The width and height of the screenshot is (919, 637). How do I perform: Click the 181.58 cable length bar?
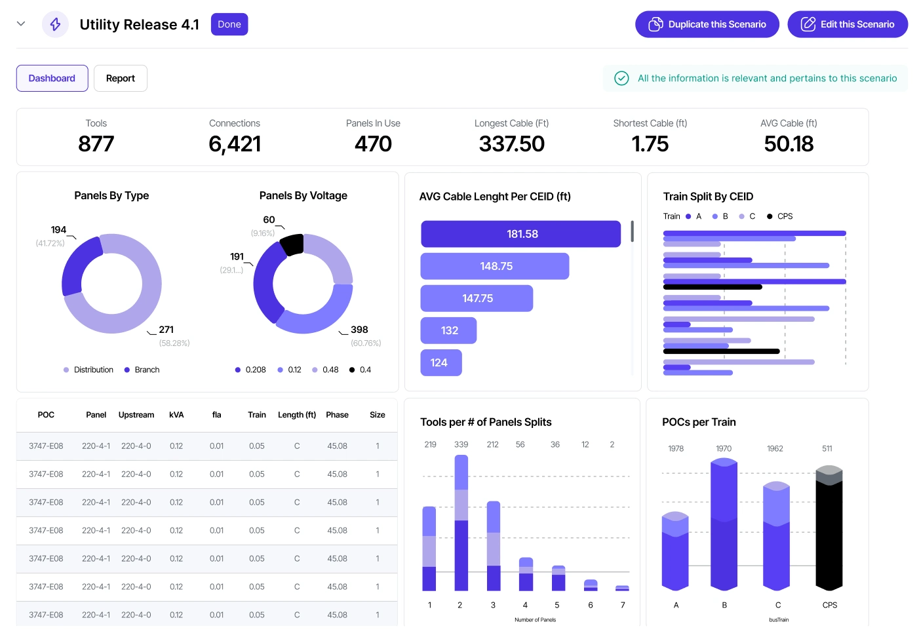point(520,234)
